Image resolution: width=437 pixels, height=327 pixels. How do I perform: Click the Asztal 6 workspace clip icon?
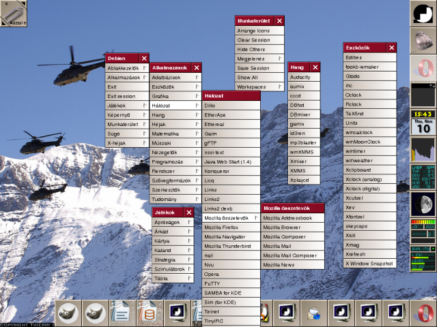[14, 14]
